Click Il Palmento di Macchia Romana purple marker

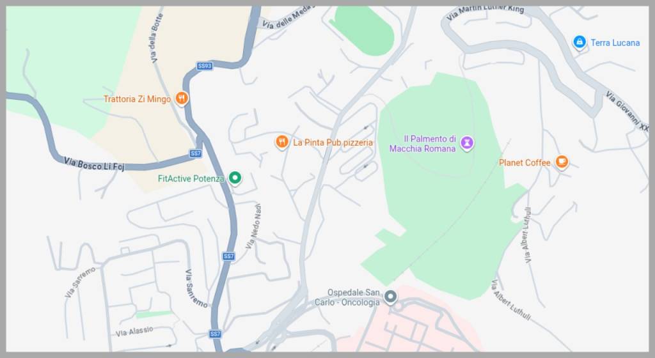point(467,143)
